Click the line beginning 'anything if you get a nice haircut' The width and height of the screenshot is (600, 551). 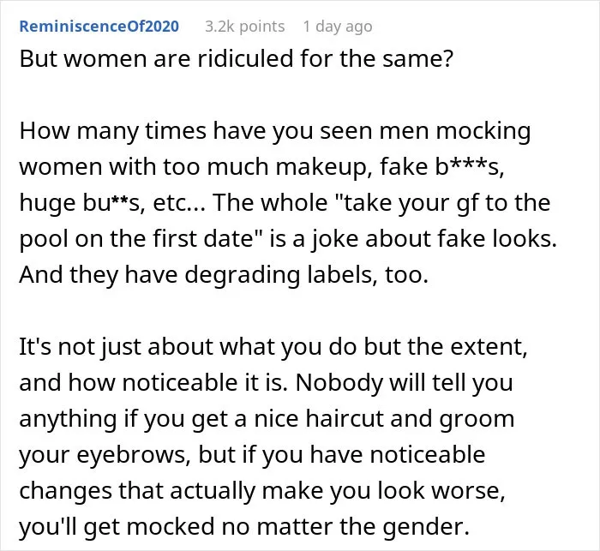267,419
